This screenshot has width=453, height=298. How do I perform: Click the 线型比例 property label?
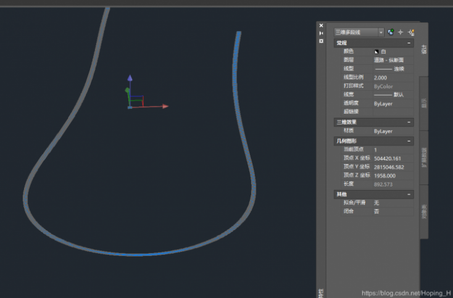pyautogui.click(x=354, y=77)
